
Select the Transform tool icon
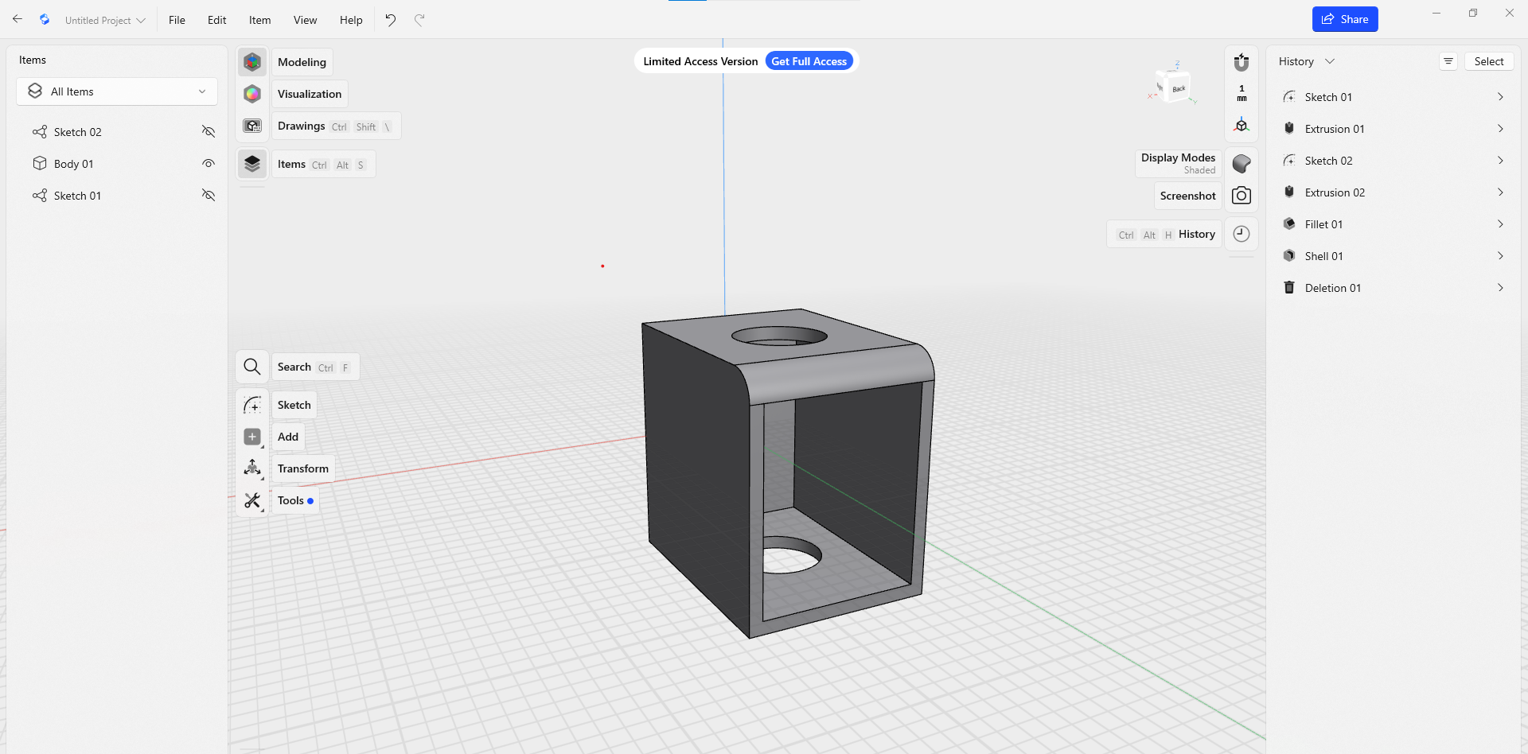(x=252, y=468)
